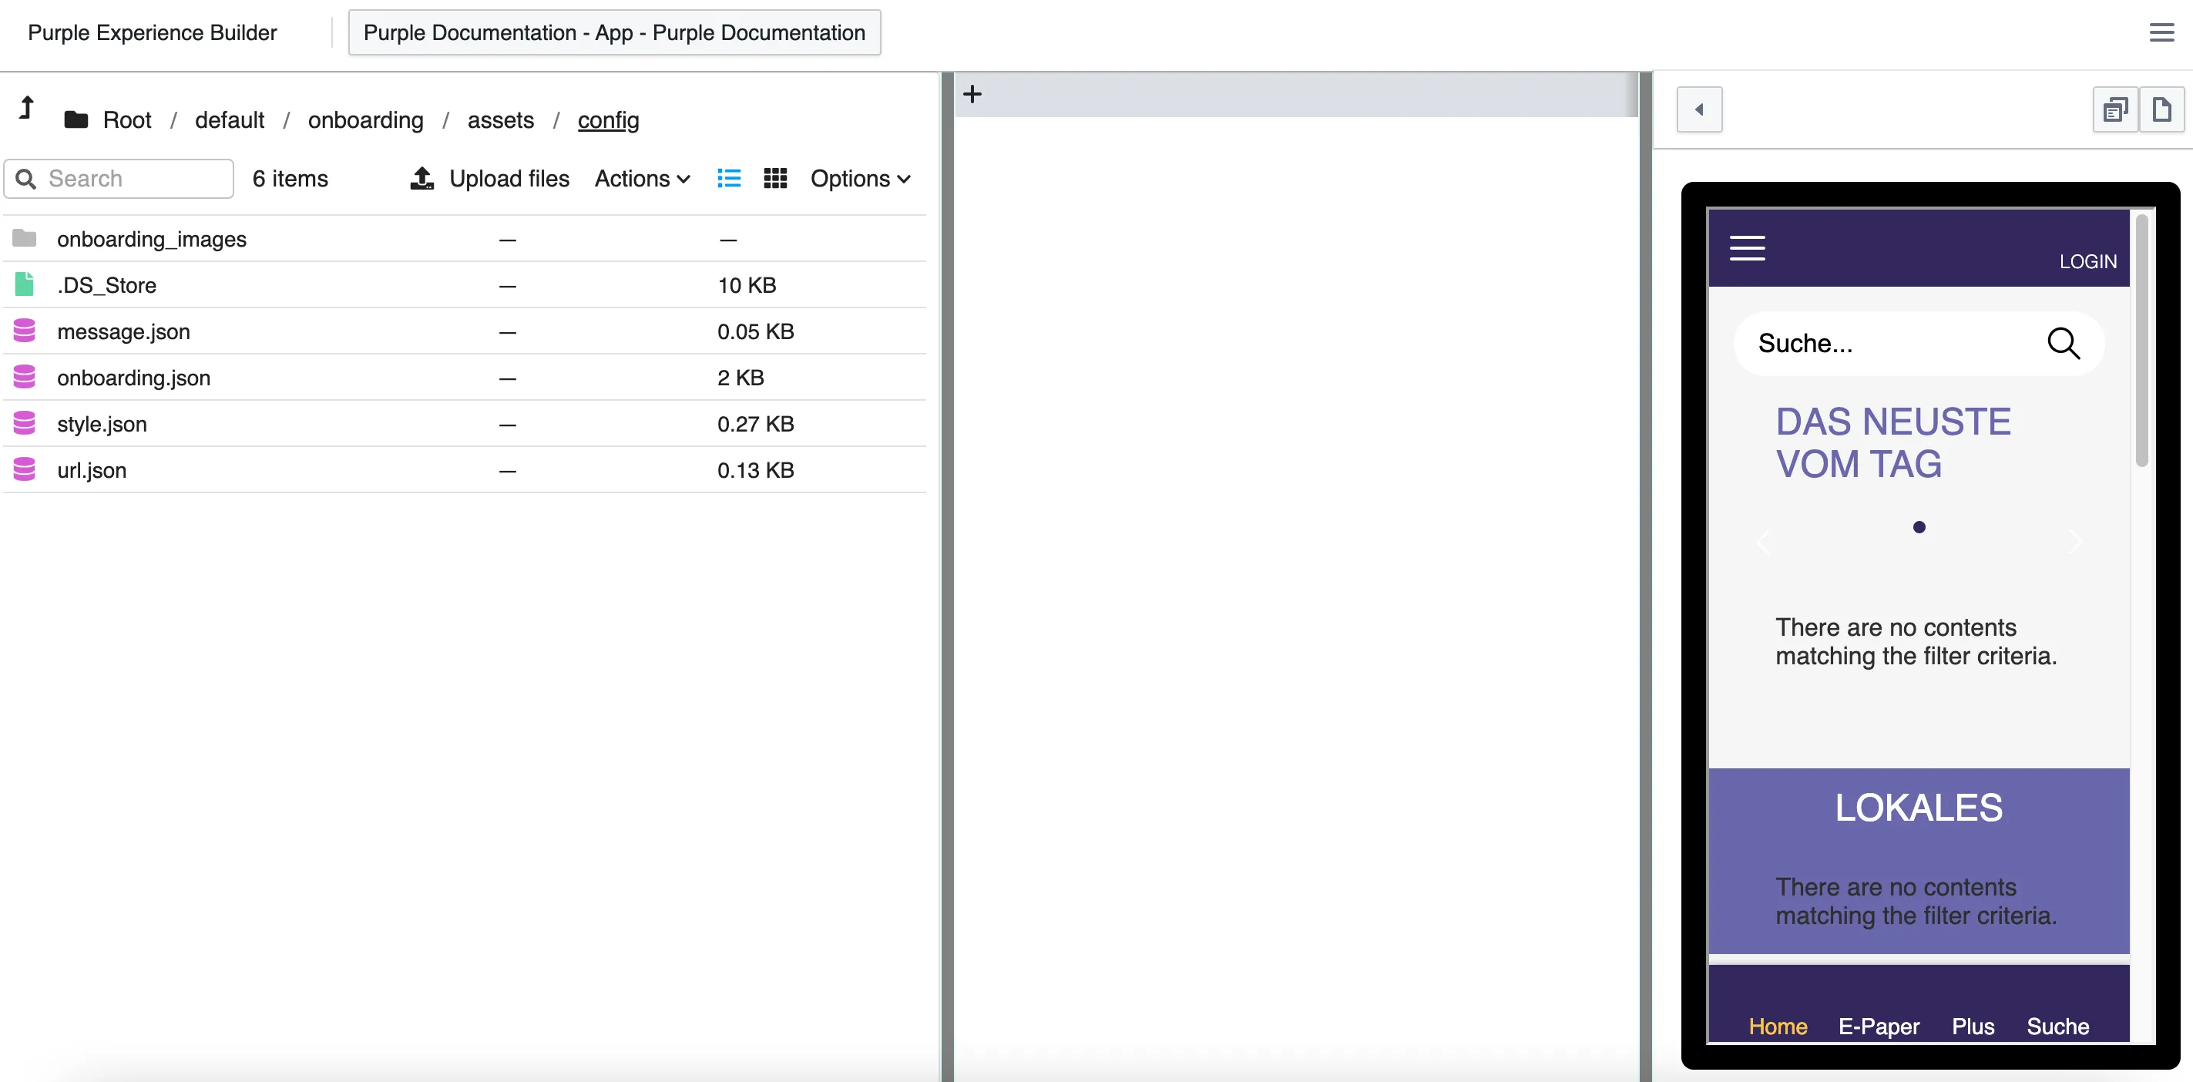
Task: Click carousel next arrow in preview
Action: pyautogui.click(x=2076, y=542)
